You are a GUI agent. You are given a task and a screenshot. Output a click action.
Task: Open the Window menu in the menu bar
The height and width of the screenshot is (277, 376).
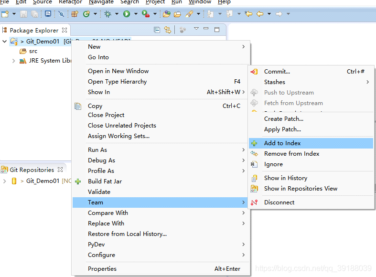coord(200,2)
